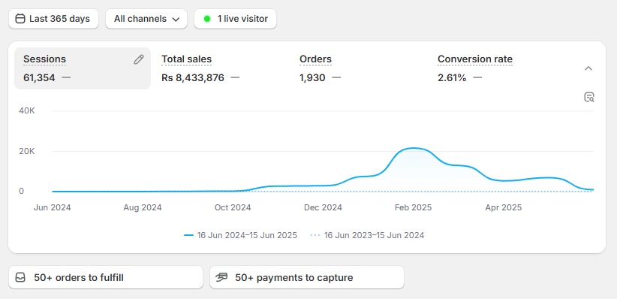
Task: Click the Rs 8,433,876 total sales value
Action: coord(193,77)
